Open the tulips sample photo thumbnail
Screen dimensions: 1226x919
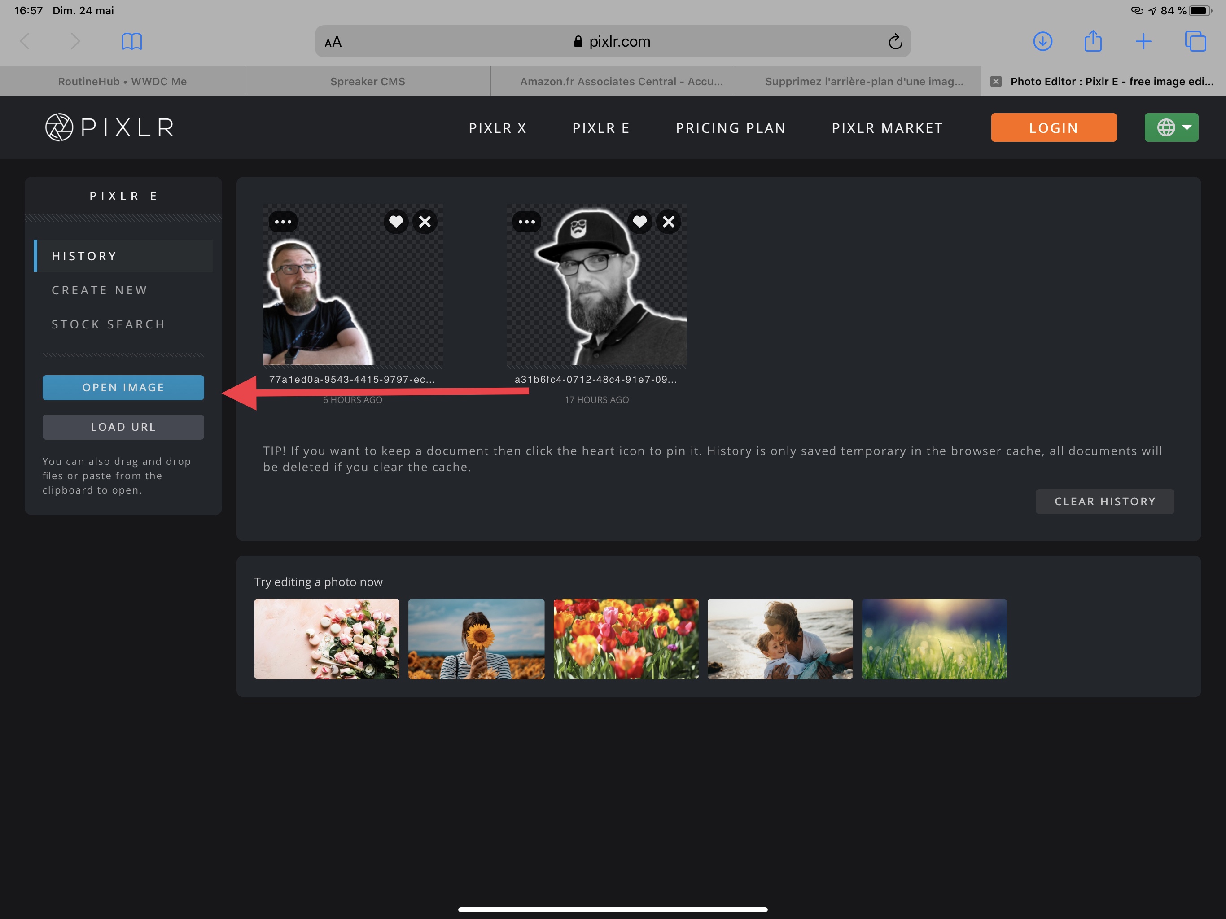coord(626,639)
